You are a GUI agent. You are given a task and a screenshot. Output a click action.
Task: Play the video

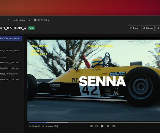point(102,126)
